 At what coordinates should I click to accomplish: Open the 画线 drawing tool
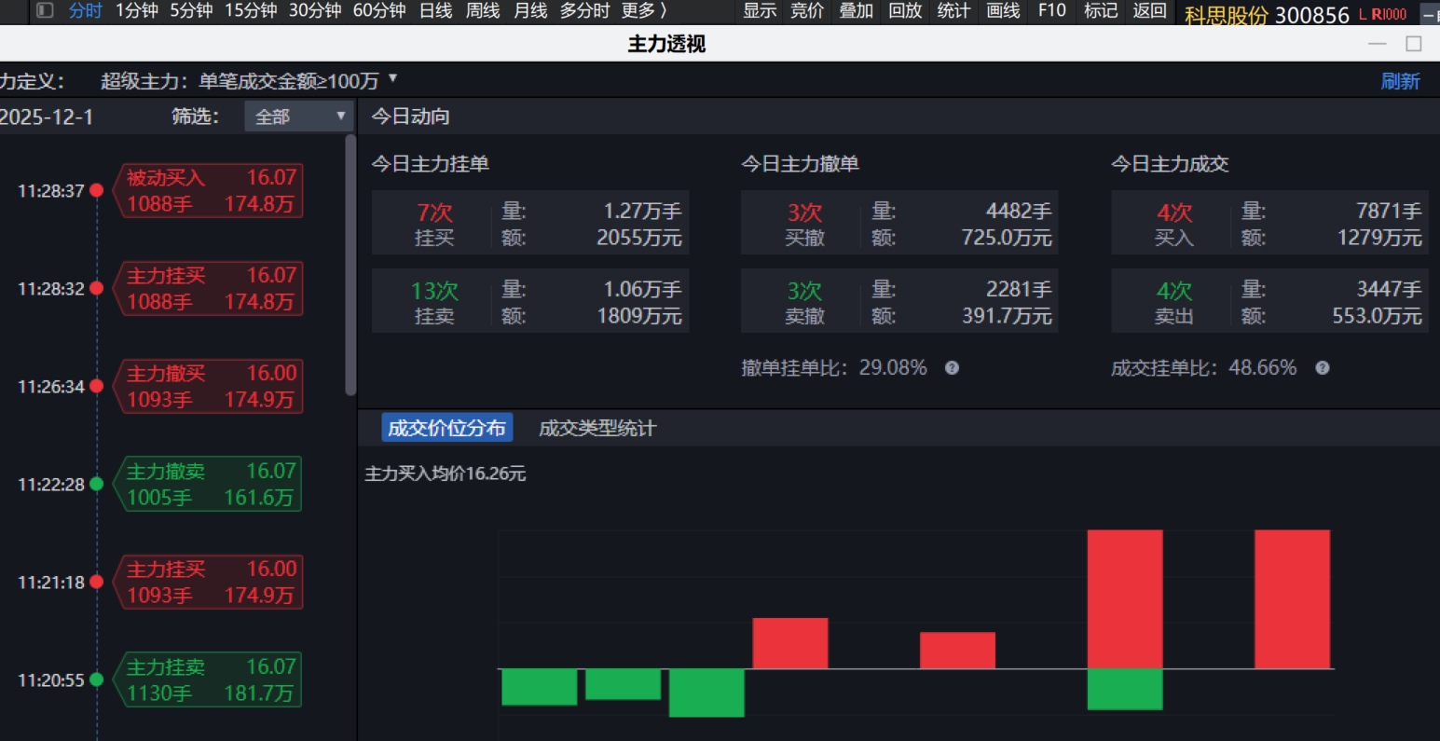(x=1003, y=11)
